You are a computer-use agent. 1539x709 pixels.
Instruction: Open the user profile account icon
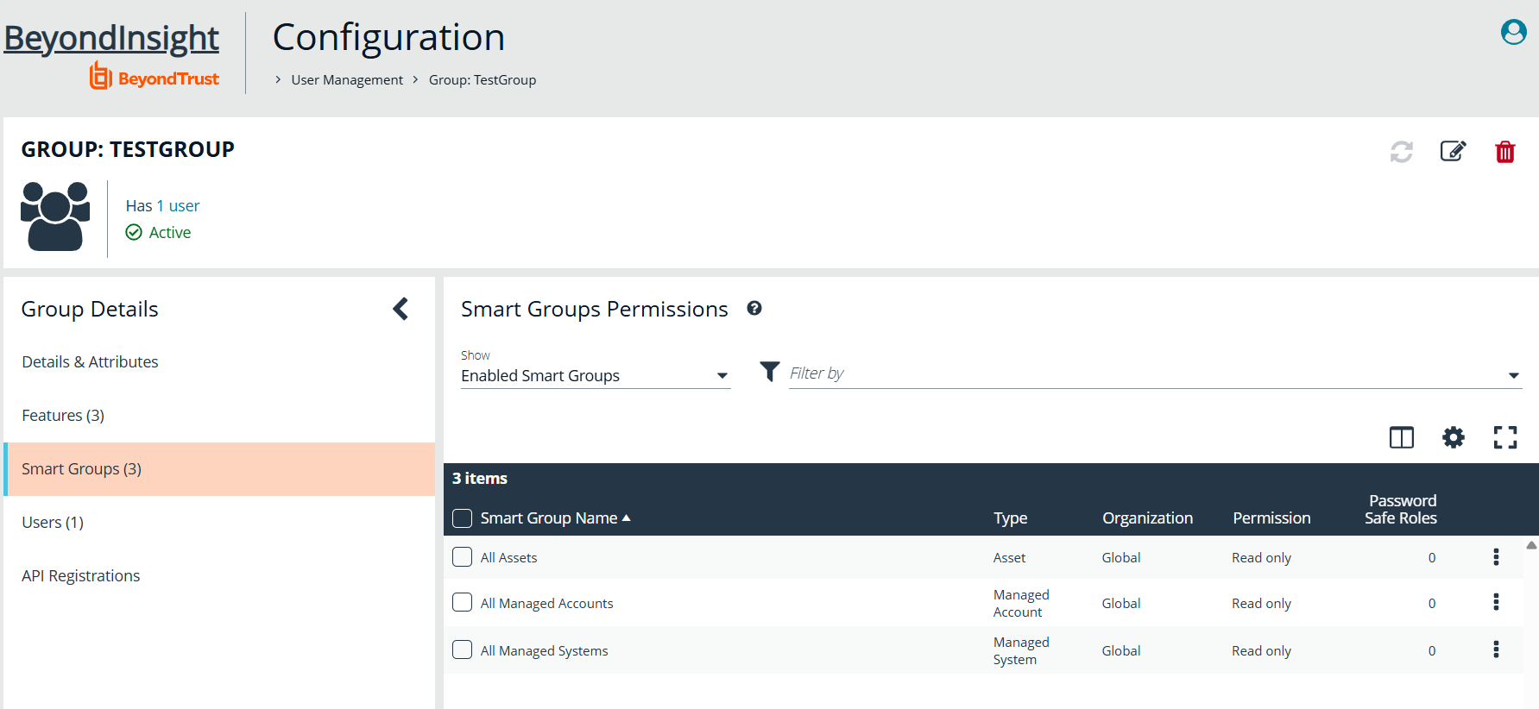[x=1513, y=32]
